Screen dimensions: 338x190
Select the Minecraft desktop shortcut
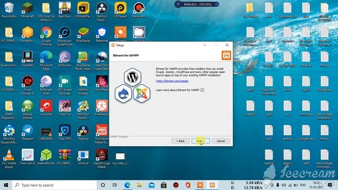click(27, 10)
